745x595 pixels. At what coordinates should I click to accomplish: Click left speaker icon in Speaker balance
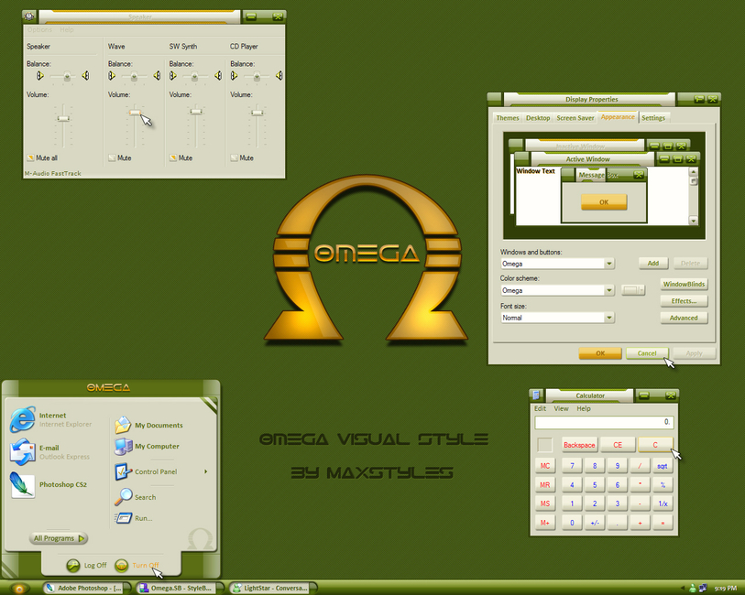click(x=40, y=75)
